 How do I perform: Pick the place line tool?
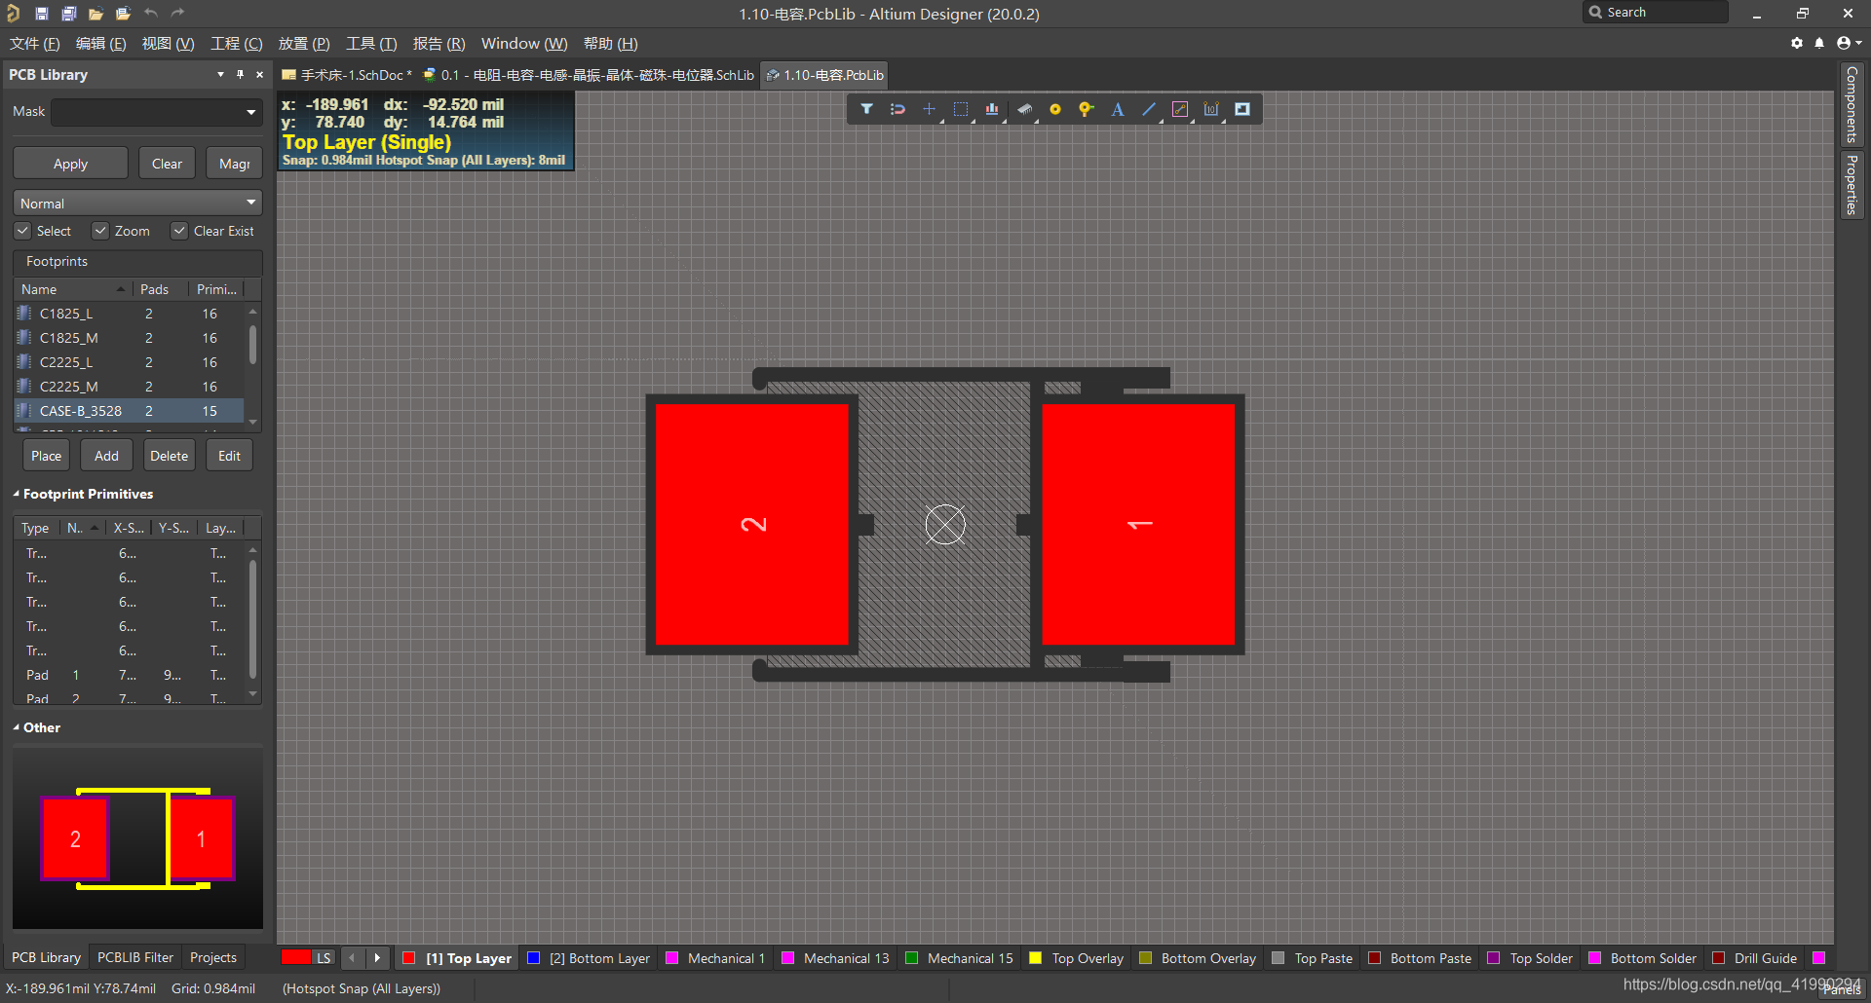[1149, 109]
